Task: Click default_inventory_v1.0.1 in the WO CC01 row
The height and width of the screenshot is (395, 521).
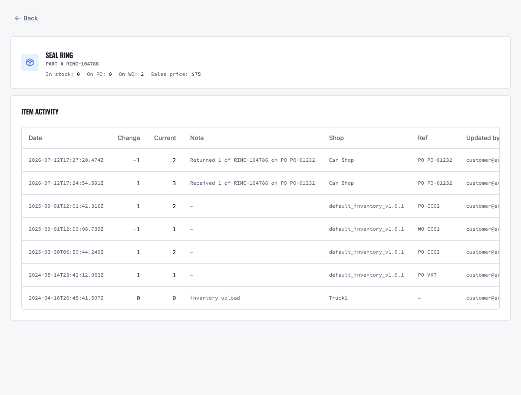Action: 366,229
